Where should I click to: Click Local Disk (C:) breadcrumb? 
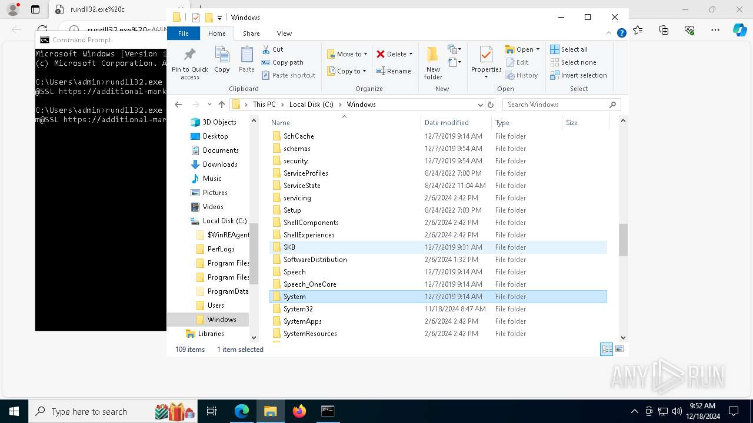311,105
